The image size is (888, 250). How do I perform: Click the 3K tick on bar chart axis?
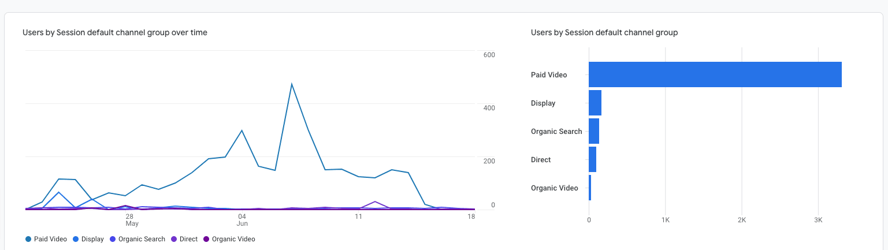coord(818,220)
